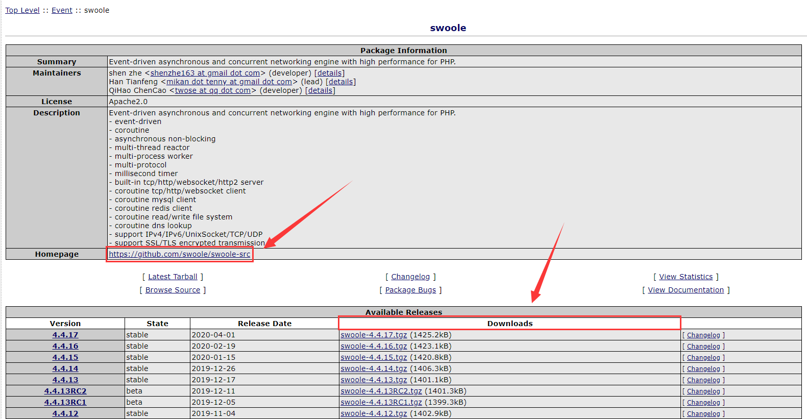Download swoole-4.4.14.tgz
The height and width of the screenshot is (419, 807).
coord(374,368)
